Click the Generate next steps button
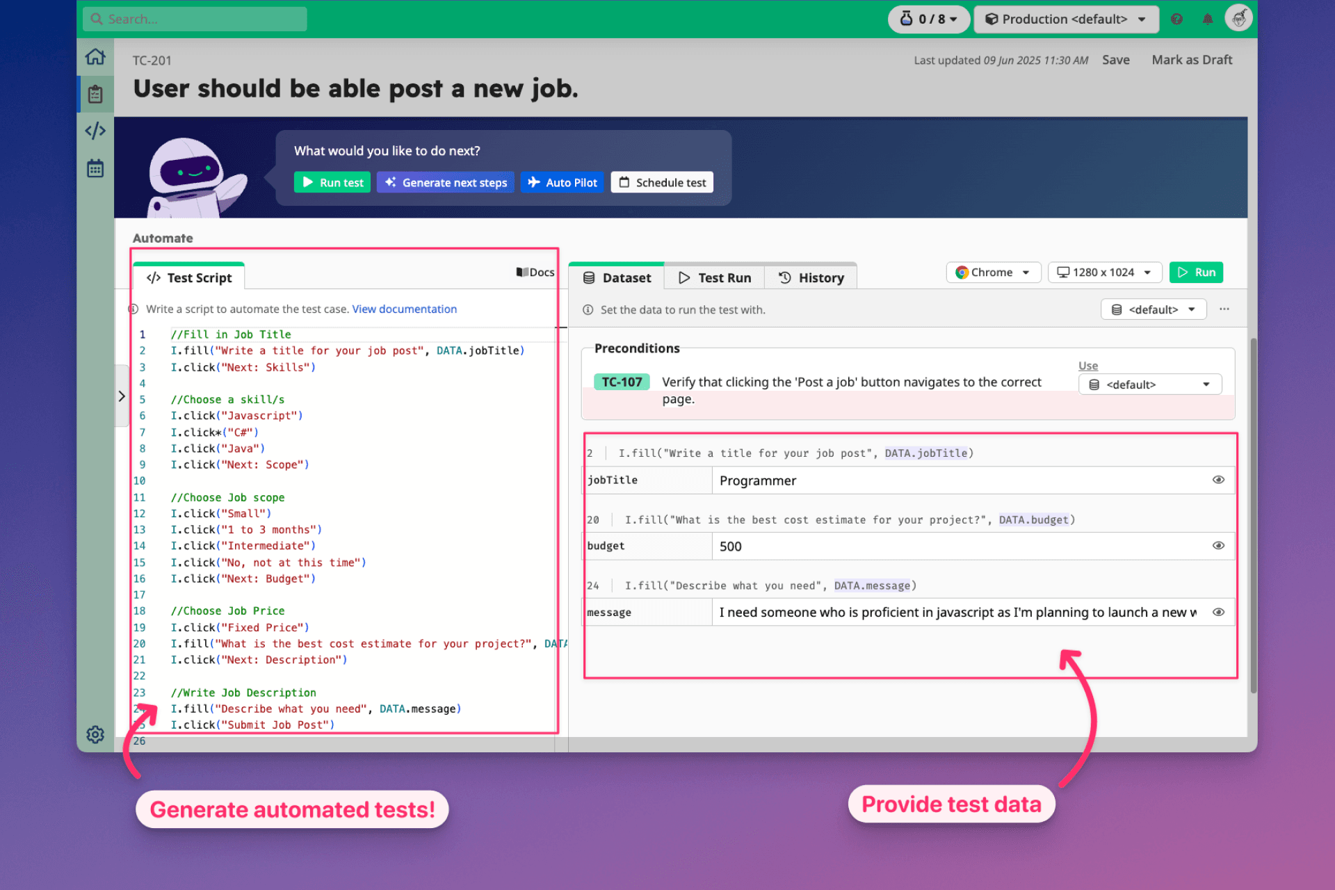 (x=446, y=182)
